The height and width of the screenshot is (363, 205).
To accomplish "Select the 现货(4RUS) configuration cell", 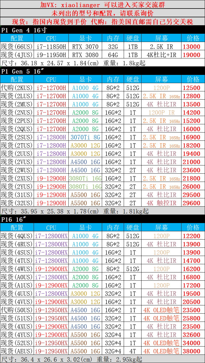I will click(x=17, y=244).
